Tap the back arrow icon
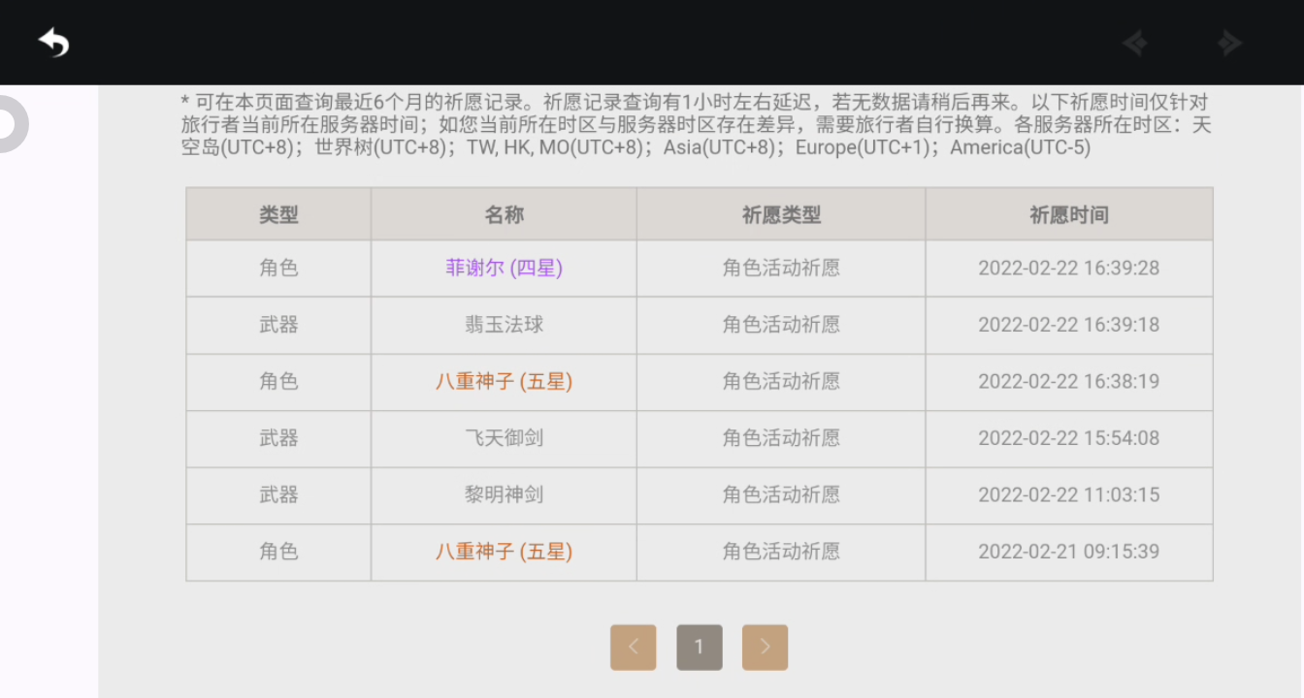 click(54, 42)
